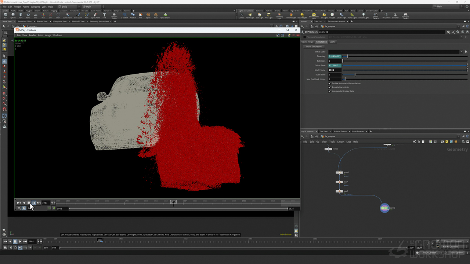Select the Sphere tool on Create shelf
This screenshot has height=264, width=470.
click(13, 15)
